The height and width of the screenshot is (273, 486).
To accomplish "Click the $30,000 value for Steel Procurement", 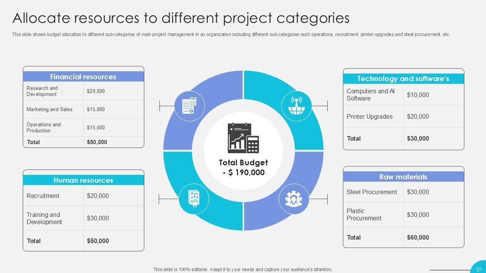I will coord(418,192).
